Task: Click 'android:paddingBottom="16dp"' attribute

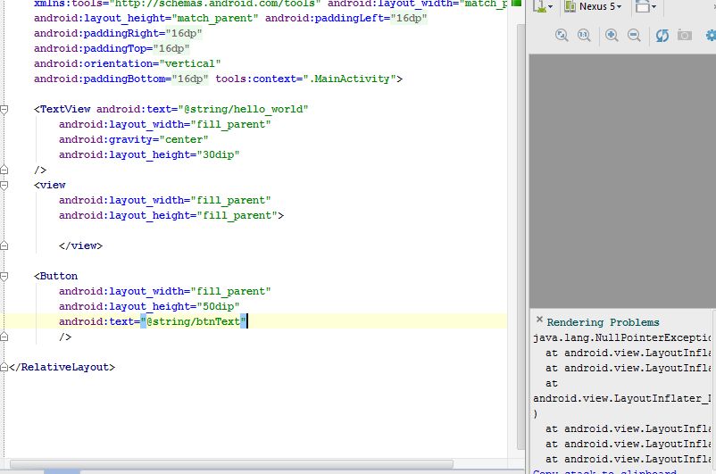Action: 121,79
